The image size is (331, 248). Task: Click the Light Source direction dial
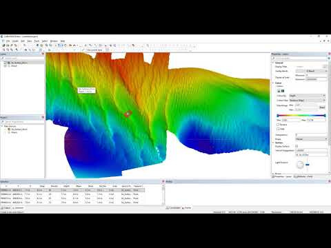pos(300,165)
